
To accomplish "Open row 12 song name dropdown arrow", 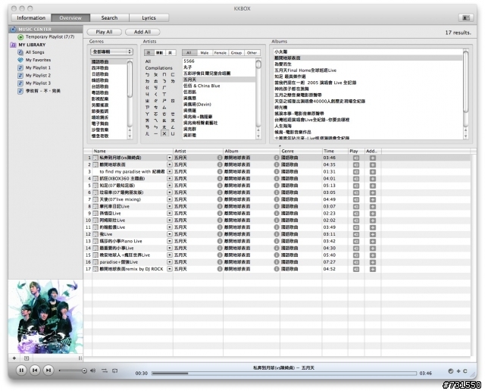I will (x=170, y=234).
